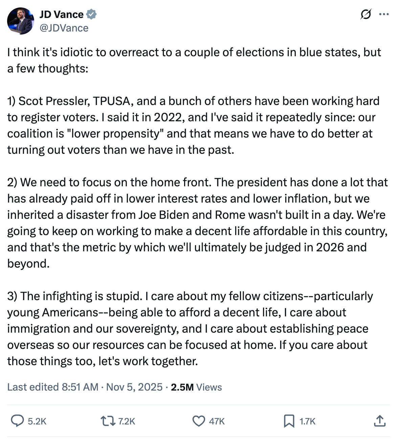Open the three-dot more options menu
The height and width of the screenshot is (439, 400).
coord(384,15)
